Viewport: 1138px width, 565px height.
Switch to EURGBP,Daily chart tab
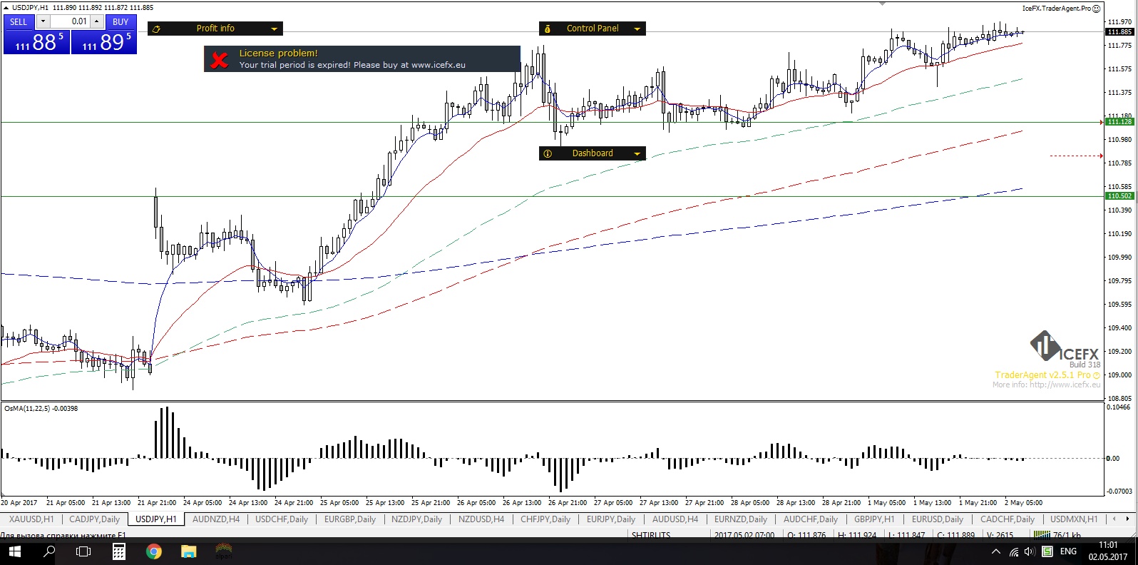point(350,519)
